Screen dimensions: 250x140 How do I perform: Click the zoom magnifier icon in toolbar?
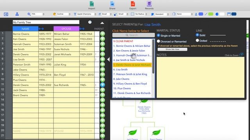pyautogui.click(x=29, y=14)
